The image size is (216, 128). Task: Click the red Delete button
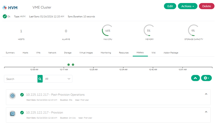click(x=207, y=6)
